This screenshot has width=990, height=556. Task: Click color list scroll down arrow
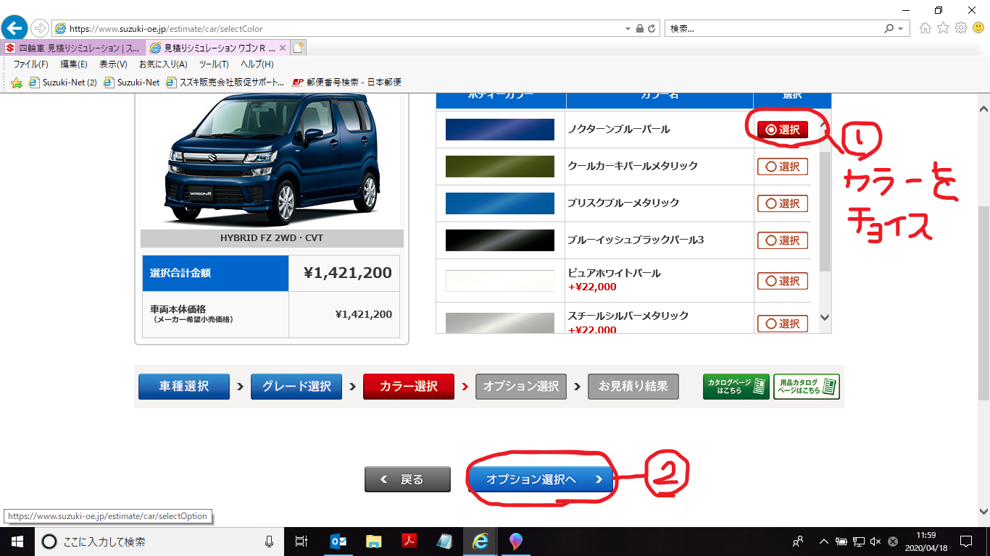[825, 317]
